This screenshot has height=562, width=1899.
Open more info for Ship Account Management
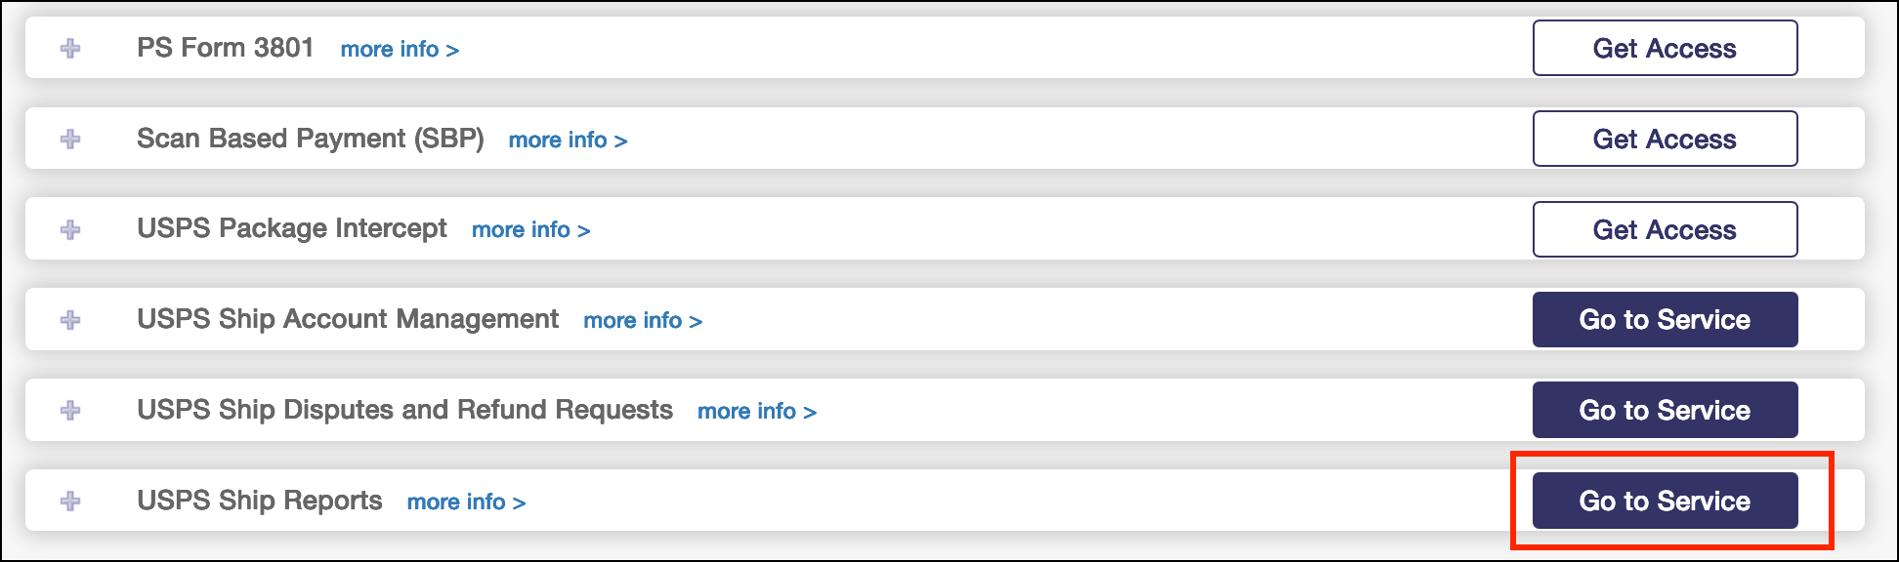click(643, 320)
